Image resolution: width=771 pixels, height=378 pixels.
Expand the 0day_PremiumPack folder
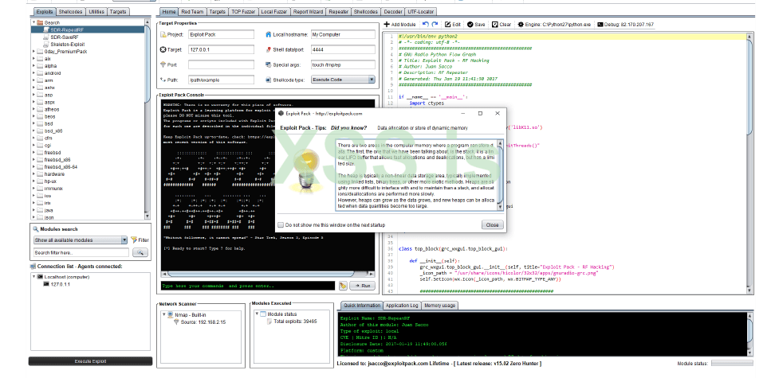35,52
